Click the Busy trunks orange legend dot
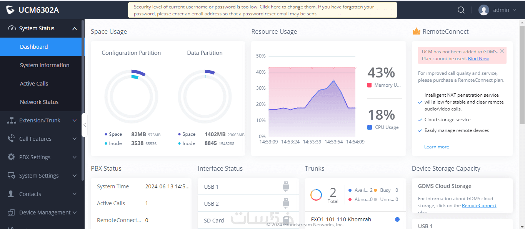The image size is (525, 229). click(x=375, y=190)
